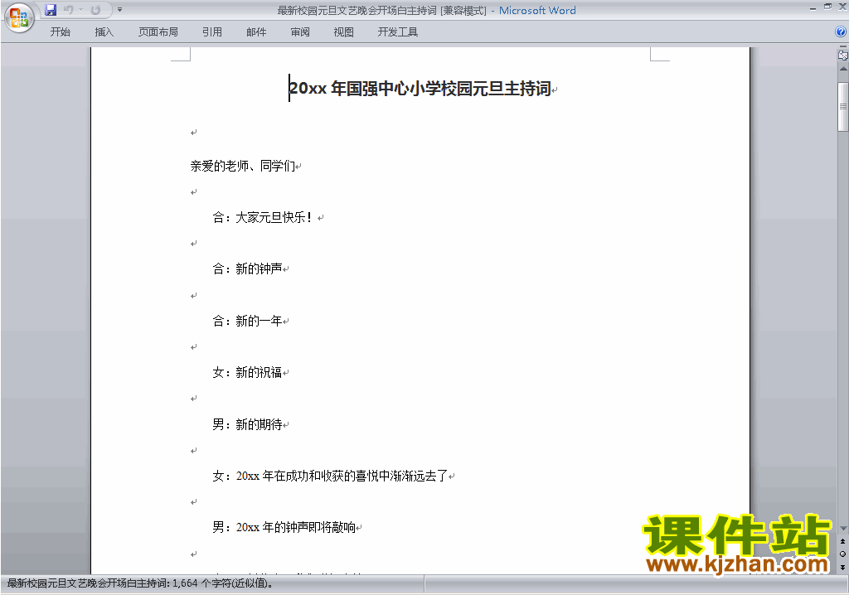Select the 视图 ribbon tab
849x595 pixels.
[x=344, y=32]
